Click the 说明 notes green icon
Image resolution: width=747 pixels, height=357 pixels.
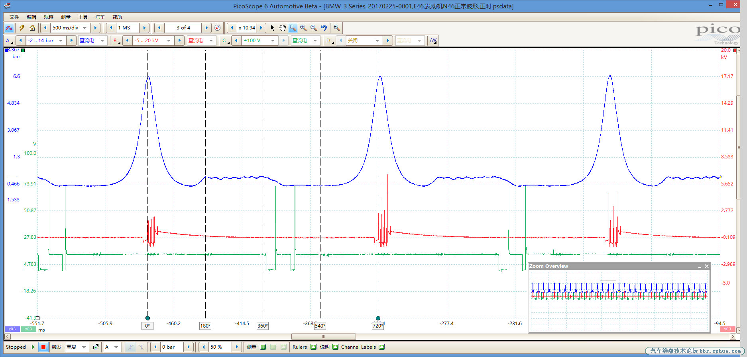335,347
